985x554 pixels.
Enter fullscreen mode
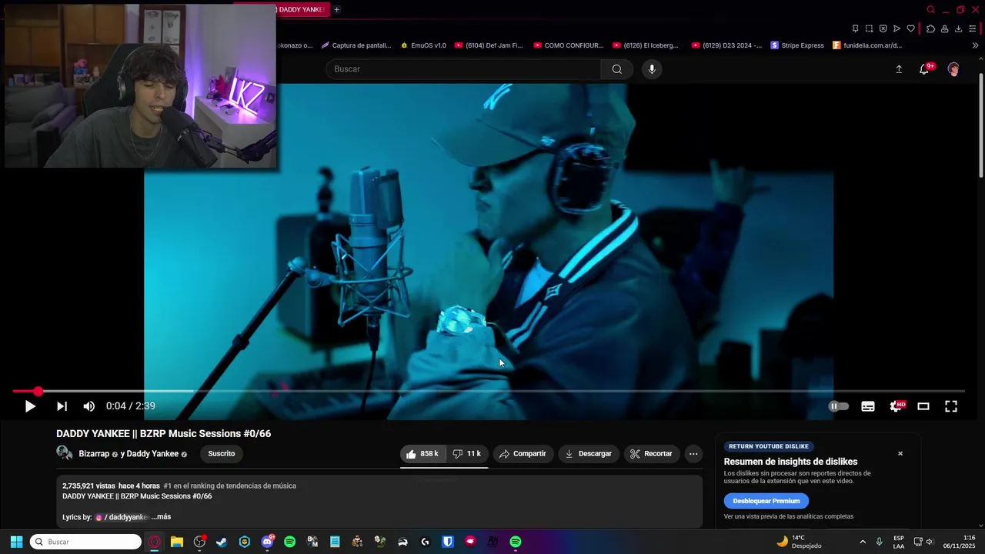(951, 406)
